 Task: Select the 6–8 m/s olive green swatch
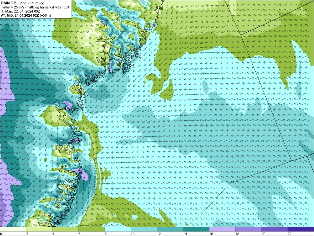tap(91, 229)
